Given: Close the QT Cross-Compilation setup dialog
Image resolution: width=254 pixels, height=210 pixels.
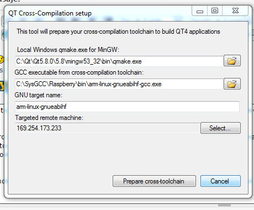Looking at the screenshot, I should pyautogui.click(x=235, y=11).
